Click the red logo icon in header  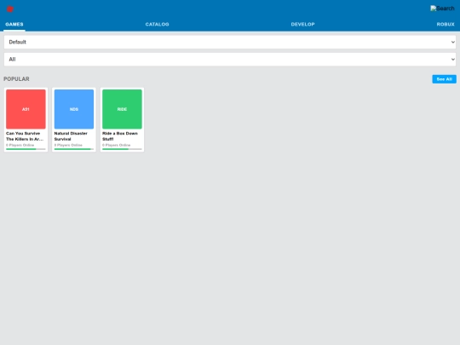point(10,9)
